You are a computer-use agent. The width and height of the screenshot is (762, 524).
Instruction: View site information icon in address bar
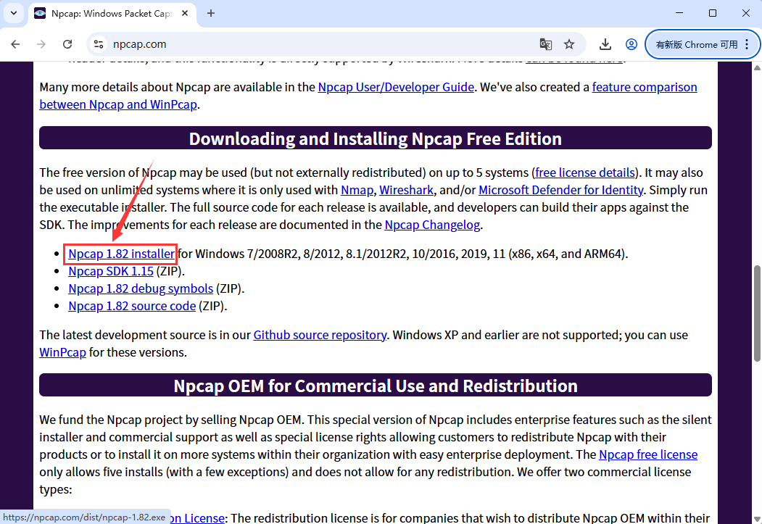tap(99, 44)
